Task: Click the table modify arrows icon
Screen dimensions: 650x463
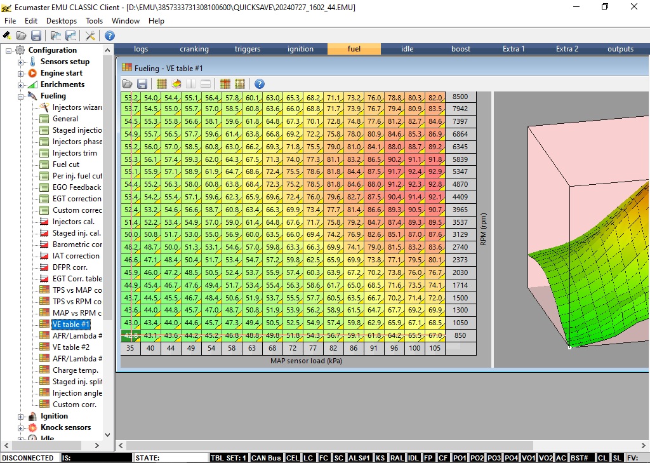Action: pos(239,84)
